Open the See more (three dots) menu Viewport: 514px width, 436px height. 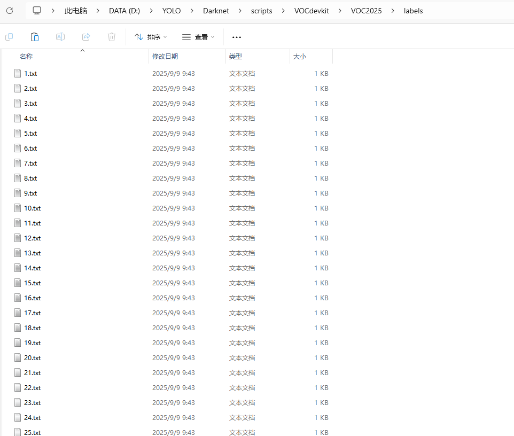[x=236, y=37]
